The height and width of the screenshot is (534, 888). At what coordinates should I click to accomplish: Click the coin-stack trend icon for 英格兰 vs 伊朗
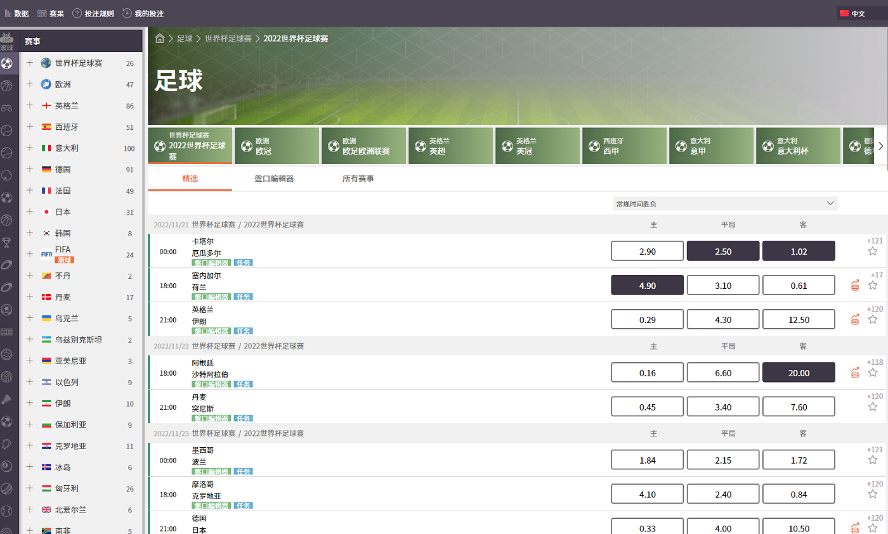point(855,320)
